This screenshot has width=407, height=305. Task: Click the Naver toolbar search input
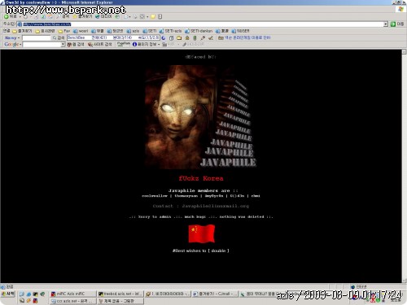pos(37,37)
